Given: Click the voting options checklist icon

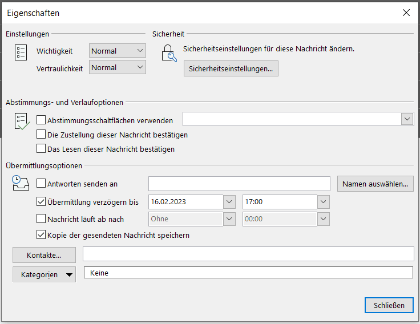Looking at the screenshot, I should (x=22, y=121).
